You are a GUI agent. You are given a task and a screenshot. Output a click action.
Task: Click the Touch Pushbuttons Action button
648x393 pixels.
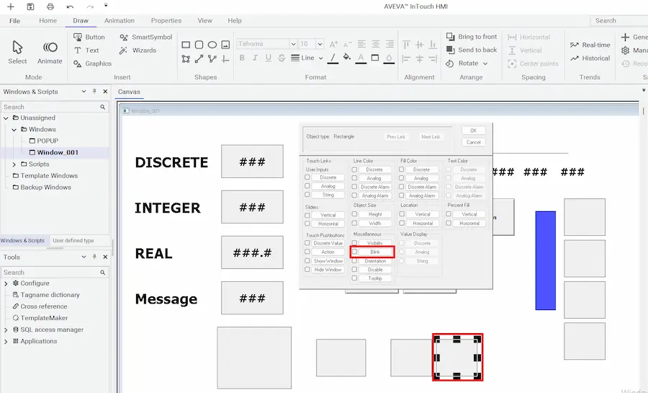[328, 252]
